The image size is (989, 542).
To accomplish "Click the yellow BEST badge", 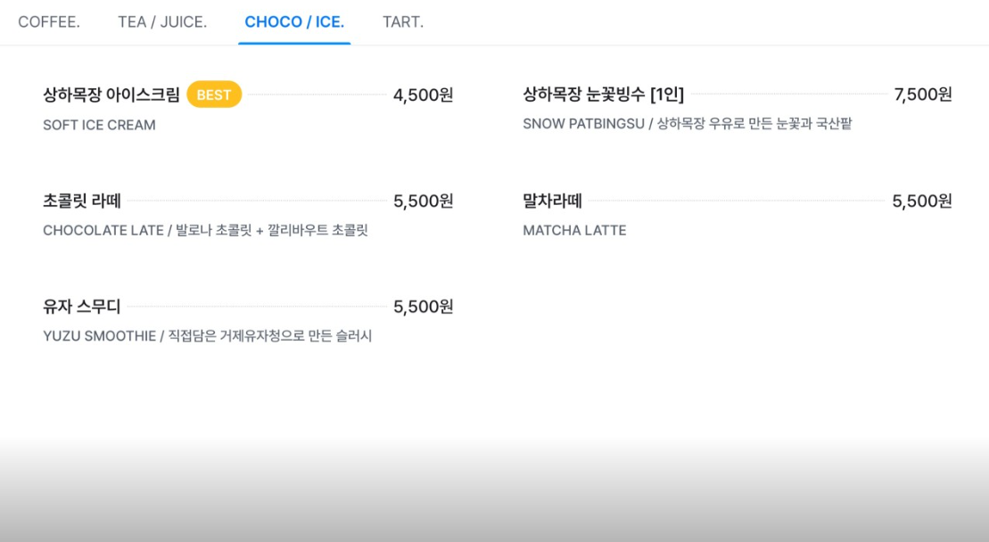I will (214, 94).
